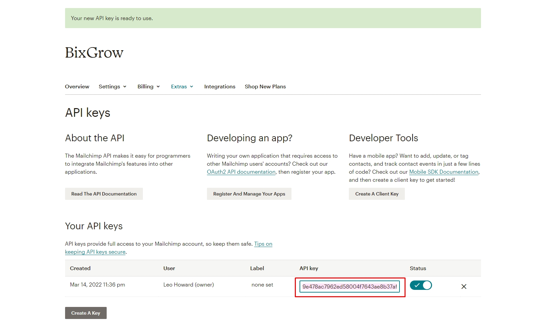Viewport: 534px width, 322px height.
Task: Open the OAuth2 API documentation link
Action: pos(241,172)
